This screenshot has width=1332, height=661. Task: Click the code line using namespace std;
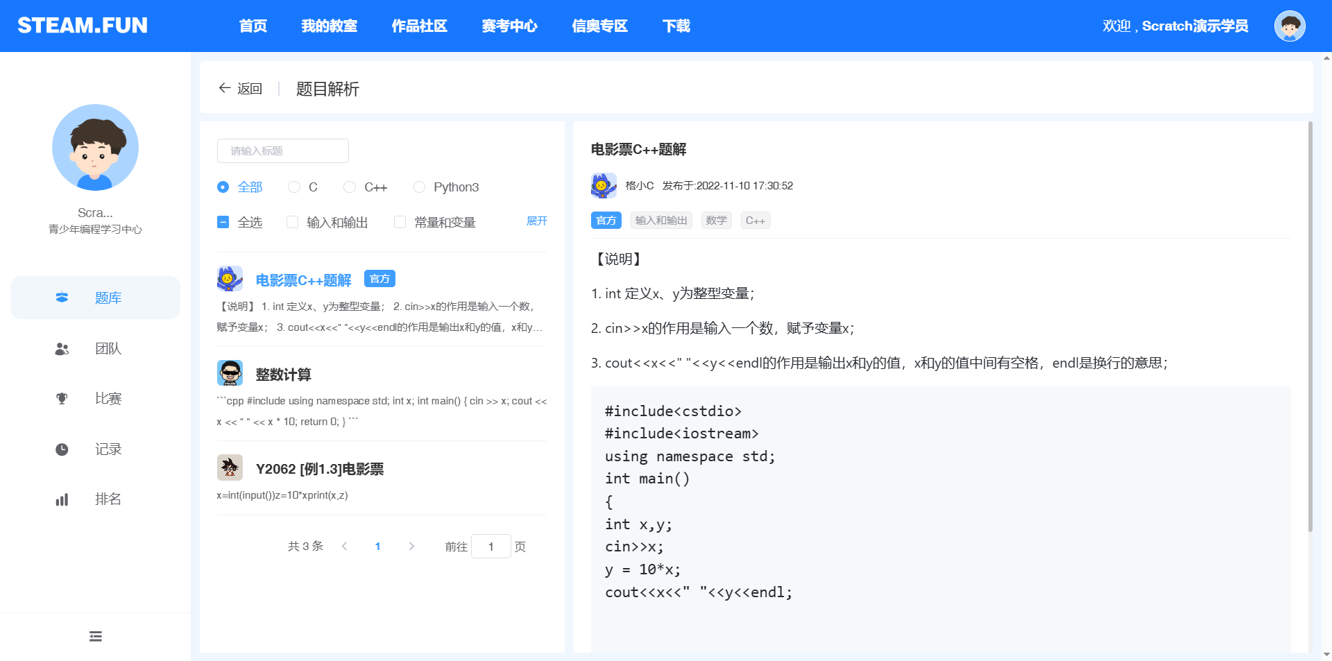(690, 456)
